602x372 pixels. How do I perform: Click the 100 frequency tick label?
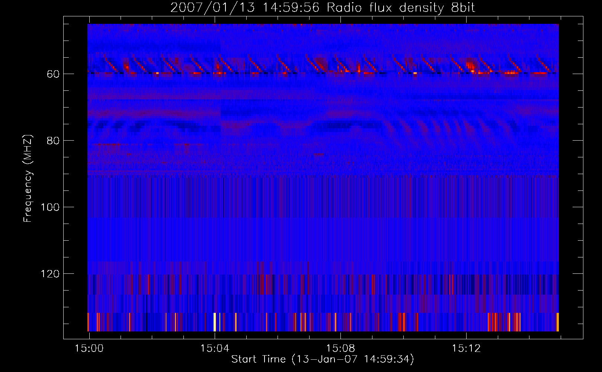point(50,208)
